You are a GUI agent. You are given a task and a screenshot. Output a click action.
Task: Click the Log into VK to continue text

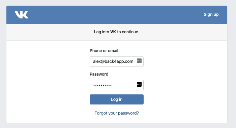pyautogui.click(x=117, y=32)
